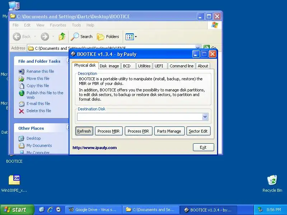Click Delete this file
Image resolution: width=287 pixels, height=215 pixels.
[x=39, y=111]
